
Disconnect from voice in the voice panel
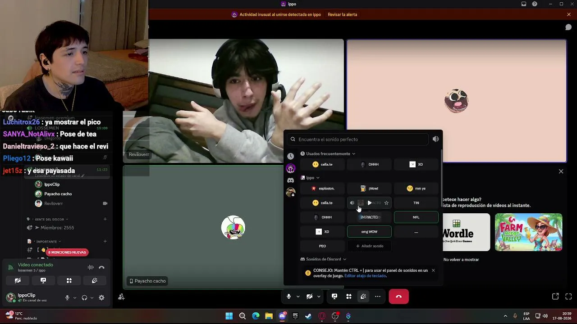pos(102,267)
